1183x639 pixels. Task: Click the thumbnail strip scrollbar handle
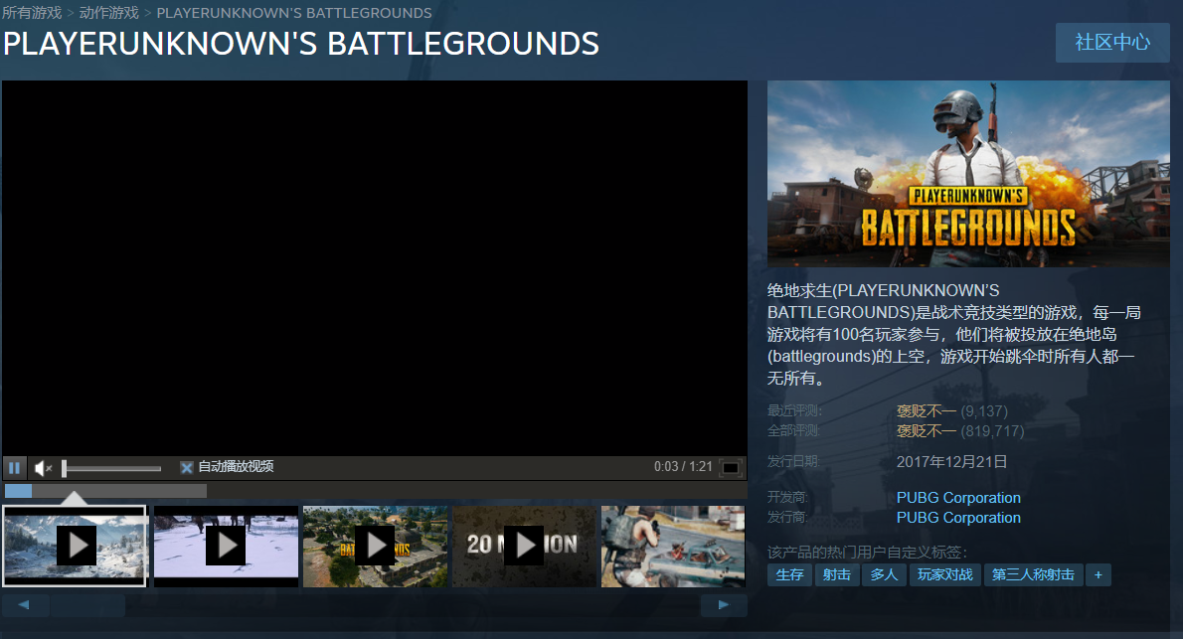(x=87, y=605)
